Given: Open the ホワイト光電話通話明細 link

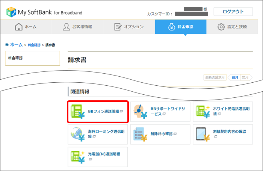Looking at the screenshot, I should pos(223,112).
